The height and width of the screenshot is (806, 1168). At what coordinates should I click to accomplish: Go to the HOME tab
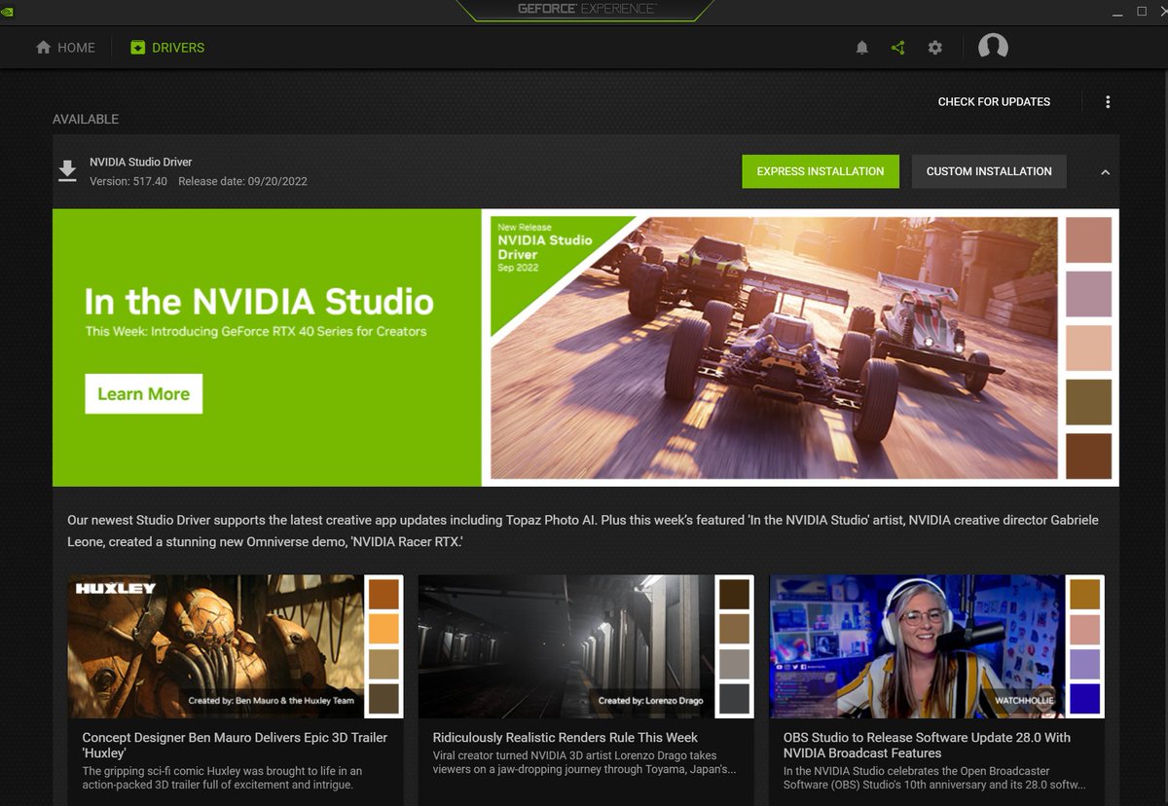(65, 47)
